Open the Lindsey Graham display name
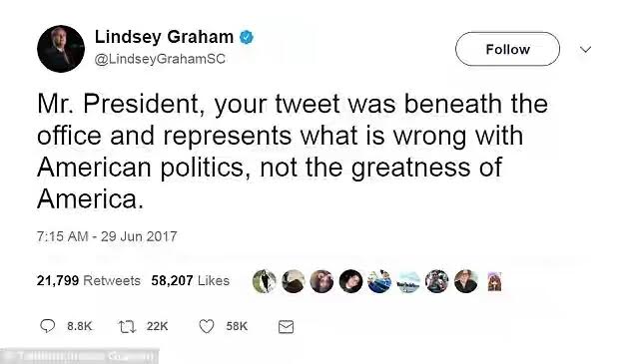This screenshot has height=364, width=633. [164, 37]
